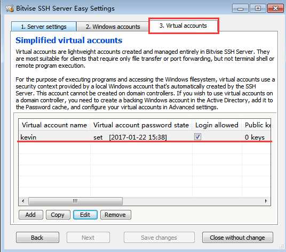The height and width of the screenshot is (252, 286).
Task: Maximize the Easy Settings window
Action: (258, 9)
